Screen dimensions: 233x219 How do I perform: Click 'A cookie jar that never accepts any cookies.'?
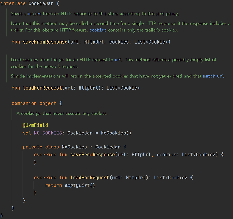(62, 114)
